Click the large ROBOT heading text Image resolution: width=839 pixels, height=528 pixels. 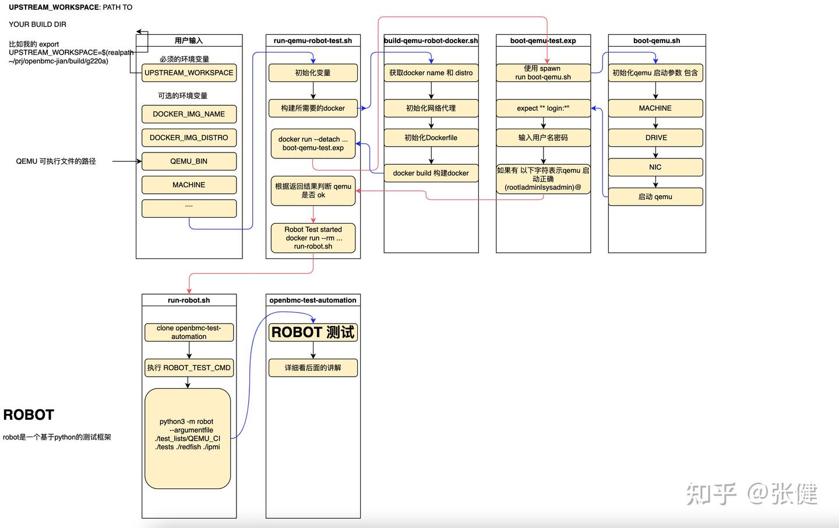click(x=29, y=415)
